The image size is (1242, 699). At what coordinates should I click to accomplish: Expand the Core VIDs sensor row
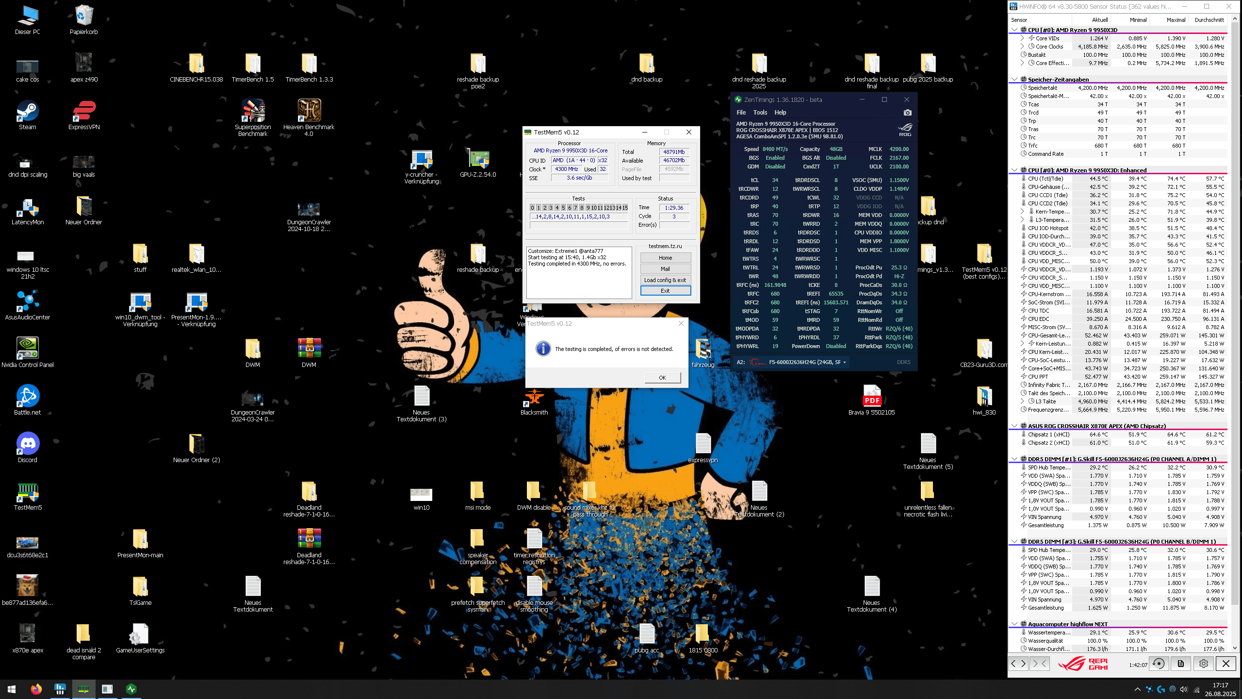pyautogui.click(x=1023, y=38)
